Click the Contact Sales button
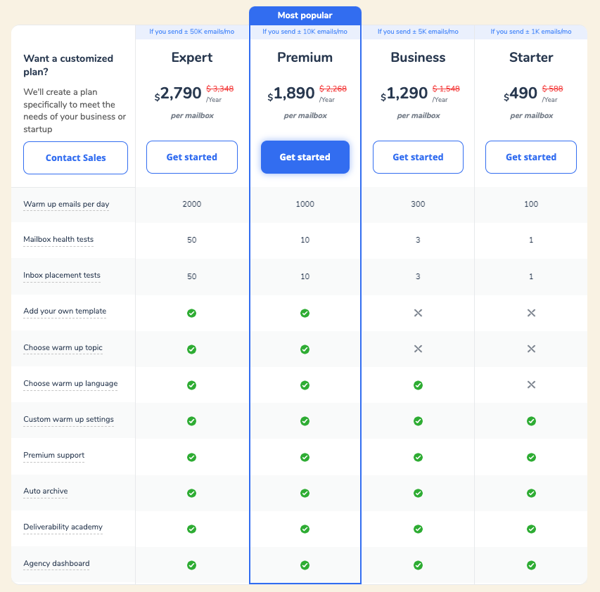Screen dimensions: 600x592 pyautogui.click(x=75, y=157)
